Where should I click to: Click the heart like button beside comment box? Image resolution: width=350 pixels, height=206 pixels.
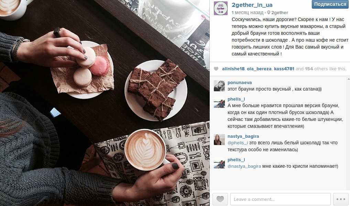tap(220, 199)
